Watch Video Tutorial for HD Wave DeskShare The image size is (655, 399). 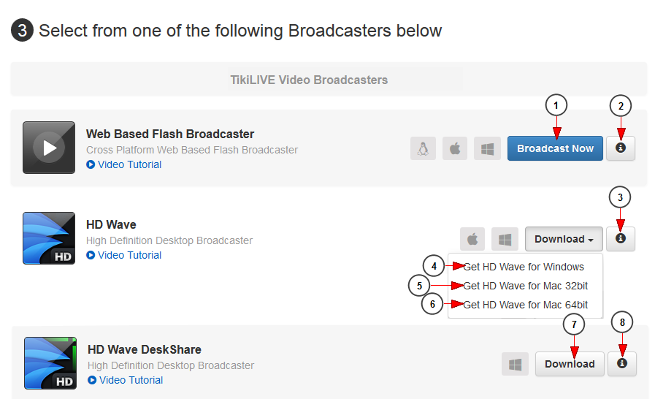pos(126,380)
